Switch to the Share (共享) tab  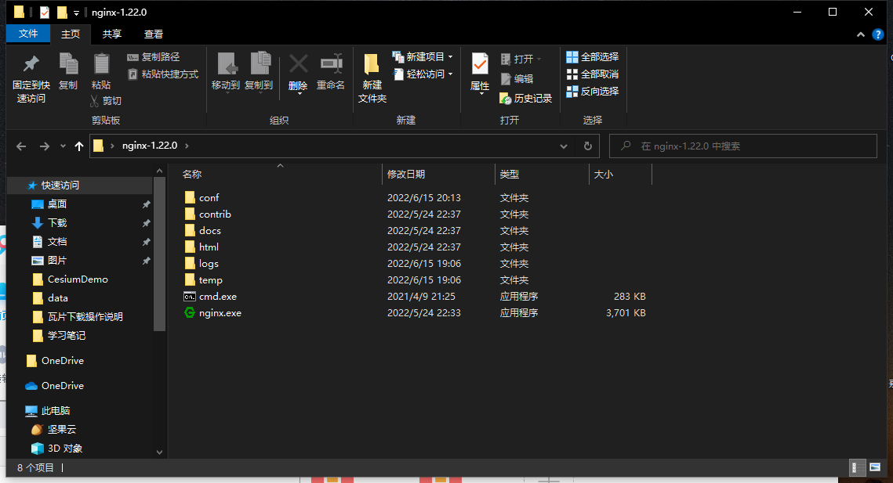point(111,34)
